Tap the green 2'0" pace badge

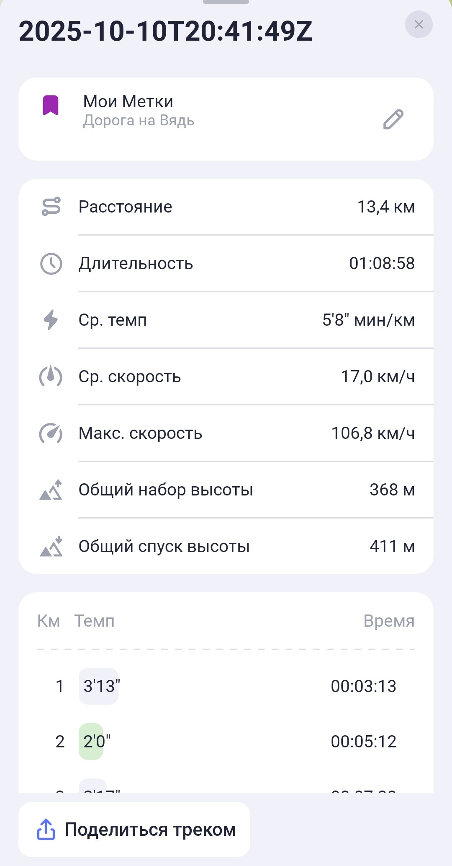91,742
